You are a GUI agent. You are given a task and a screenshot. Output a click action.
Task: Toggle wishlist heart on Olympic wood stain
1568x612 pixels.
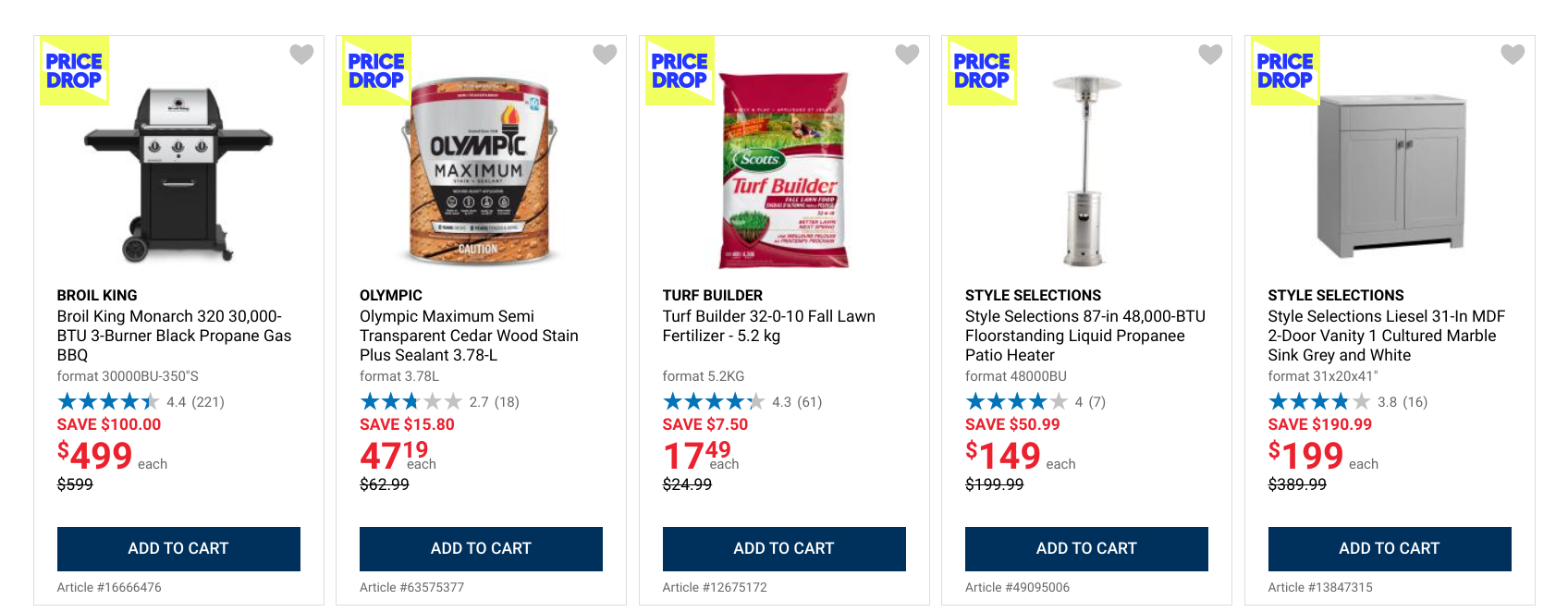[605, 55]
